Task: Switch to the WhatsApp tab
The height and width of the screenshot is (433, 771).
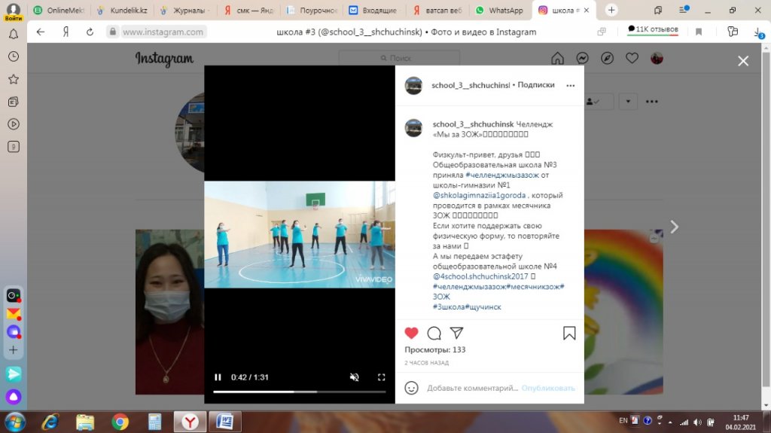Action: click(501, 10)
